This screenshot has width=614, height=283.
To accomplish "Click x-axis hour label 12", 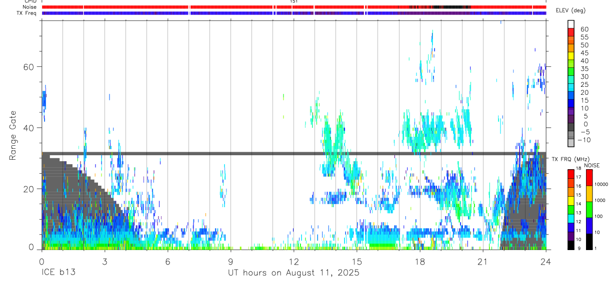I will (x=293, y=262).
